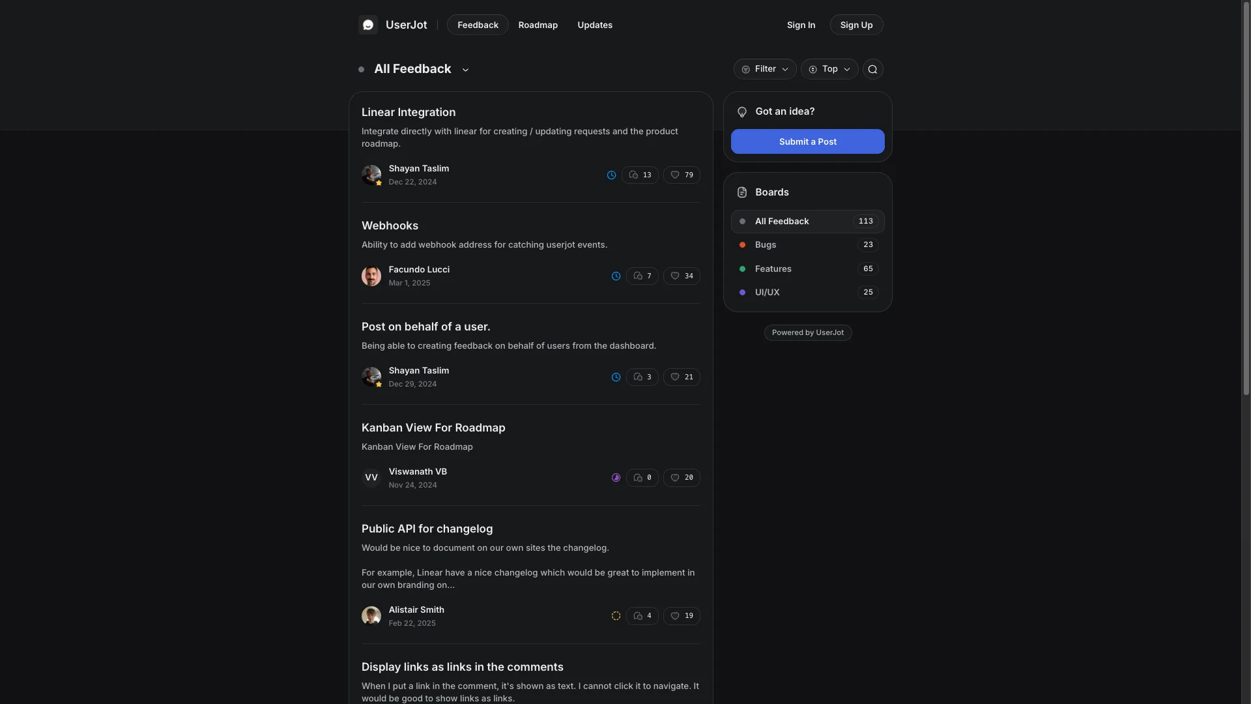
Task: Click the UserJot logo icon in the header
Action: point(367,25)
